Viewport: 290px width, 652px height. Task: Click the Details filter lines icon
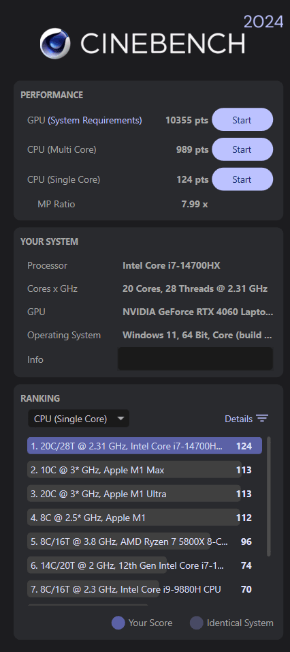(x=262, y=419)
